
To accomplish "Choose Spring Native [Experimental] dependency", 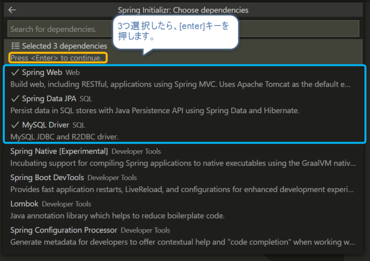I will pos(59,151).
